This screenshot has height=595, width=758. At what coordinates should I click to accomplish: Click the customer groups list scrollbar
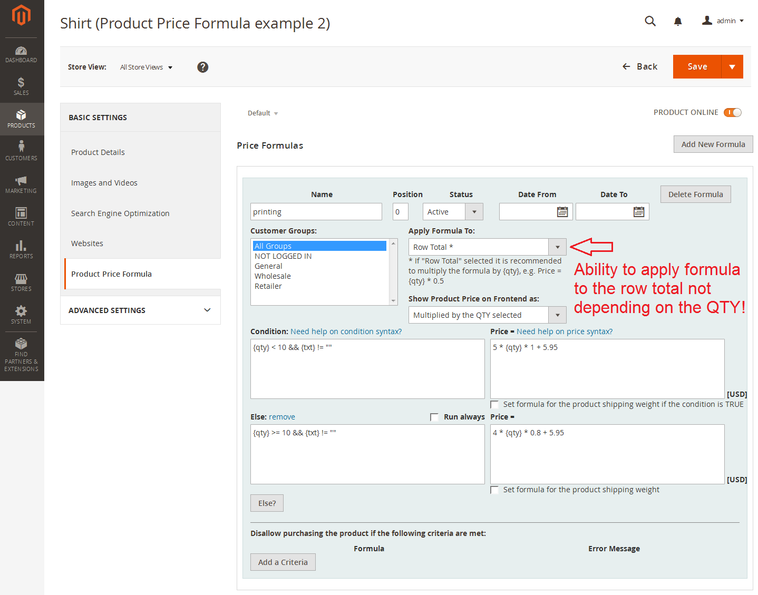393,271
